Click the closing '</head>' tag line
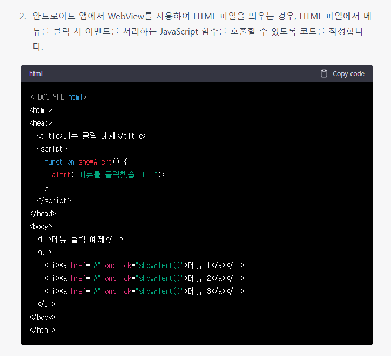The height and width of the screenshot is (356, 391). click(43, 214)
